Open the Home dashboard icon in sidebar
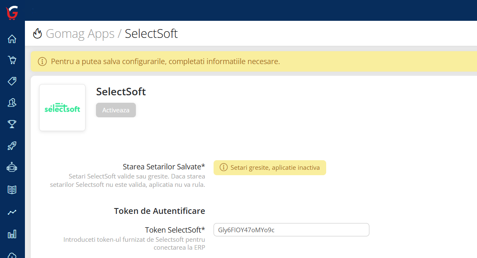Image resolution: width=477 pixels, height=258 pixels. [x=12, y=38]
